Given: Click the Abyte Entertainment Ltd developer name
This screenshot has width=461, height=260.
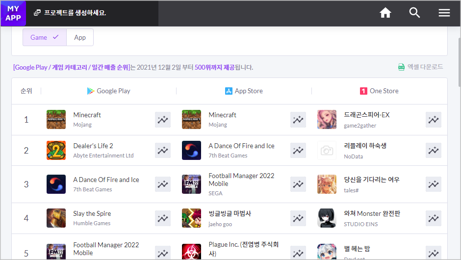Looking at the screenshot, I should click(103, 156).
